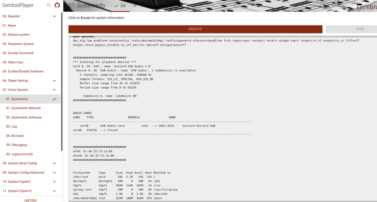Expand 08. System Base Config chevron
The height and width of the screenshot is (202, 377).
(54, 163)
